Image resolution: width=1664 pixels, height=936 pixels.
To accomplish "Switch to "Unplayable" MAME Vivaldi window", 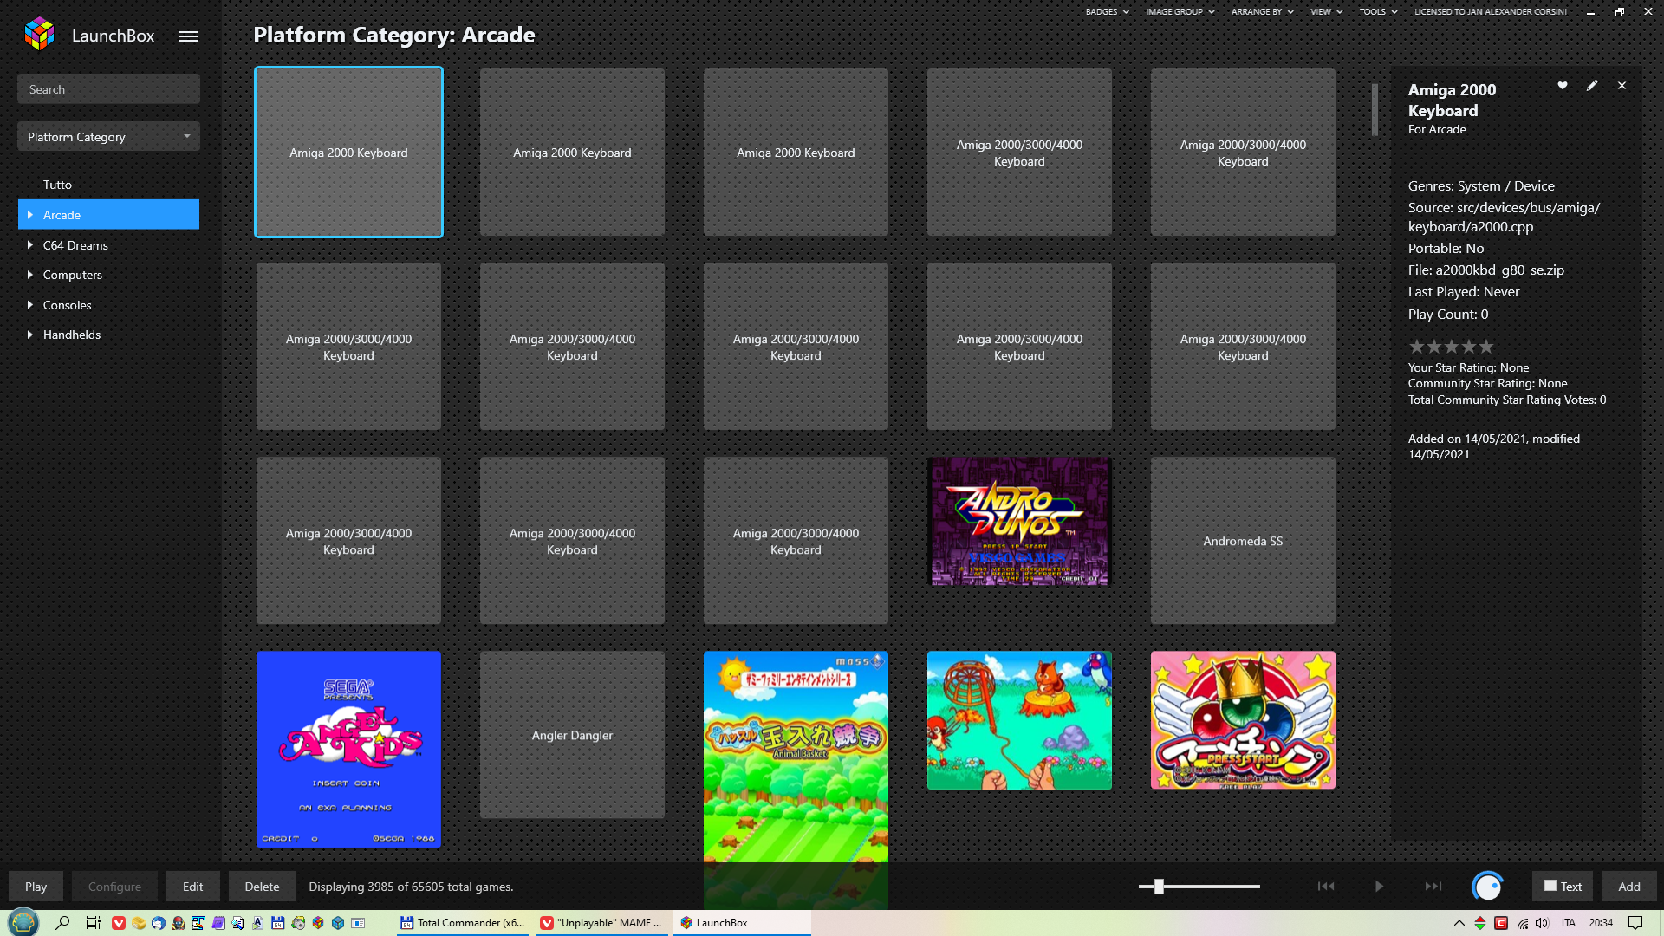I will [x=601, y=923].
